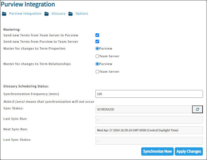Select Team Server as master for Term Relationships

coord(97,72)
